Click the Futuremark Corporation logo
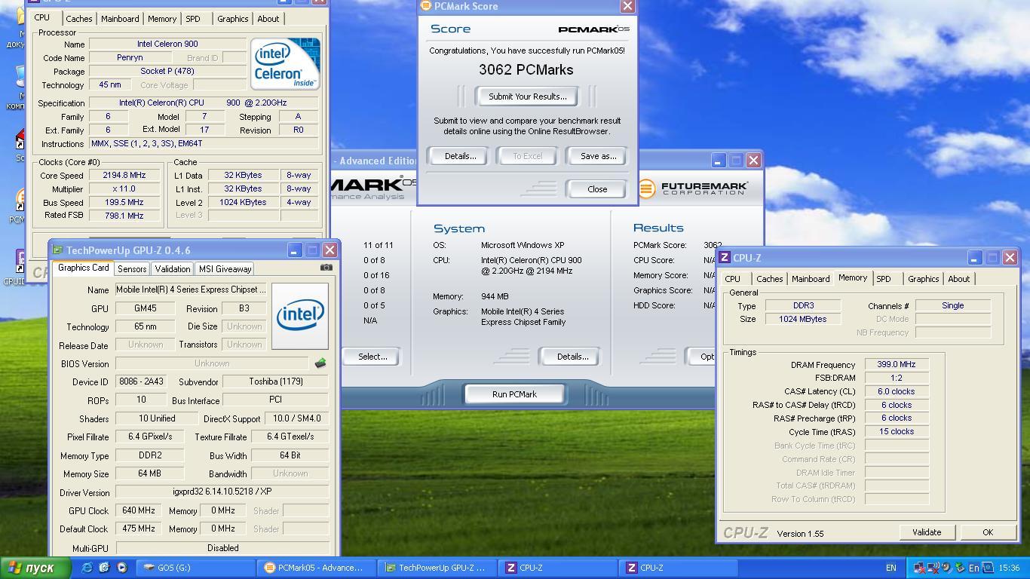1030x579 pixels. point(693,187)
